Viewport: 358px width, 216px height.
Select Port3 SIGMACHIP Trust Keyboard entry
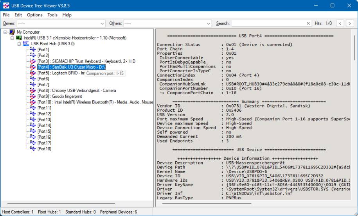[86, 61]
